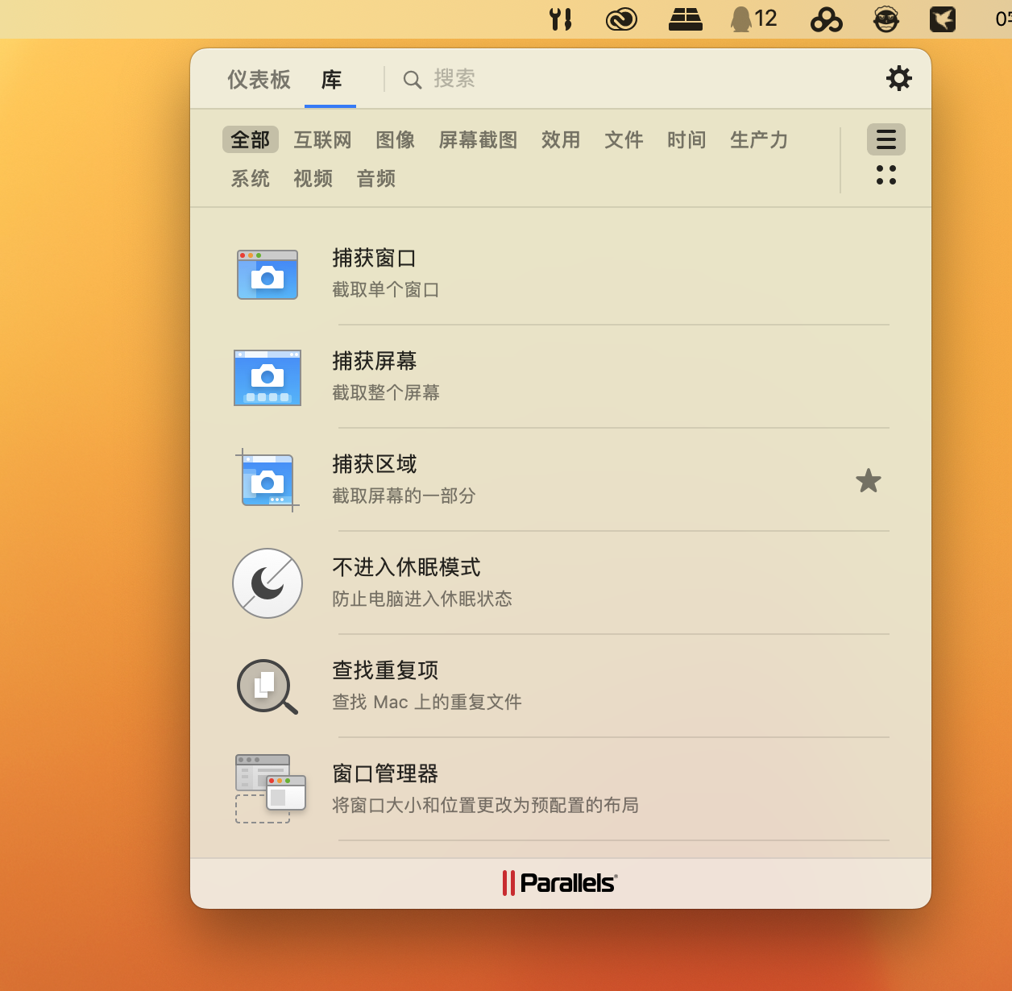Viewport: 1012px width, 991px height.
Task: Click the Parallels logo at bottom
Action: point(559,881)
